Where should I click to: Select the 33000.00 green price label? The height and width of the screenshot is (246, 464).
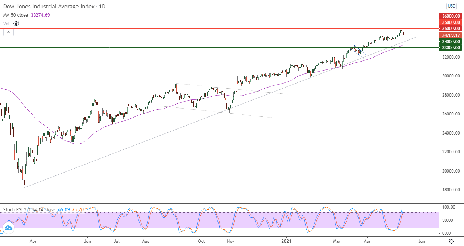(x=450, y=47)
